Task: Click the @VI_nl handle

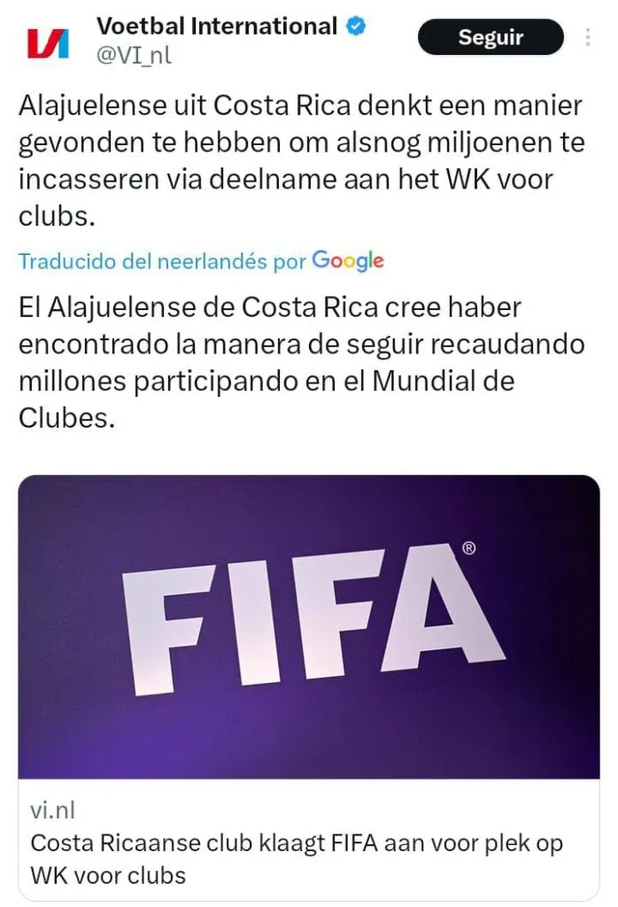Action: (134, 56)
